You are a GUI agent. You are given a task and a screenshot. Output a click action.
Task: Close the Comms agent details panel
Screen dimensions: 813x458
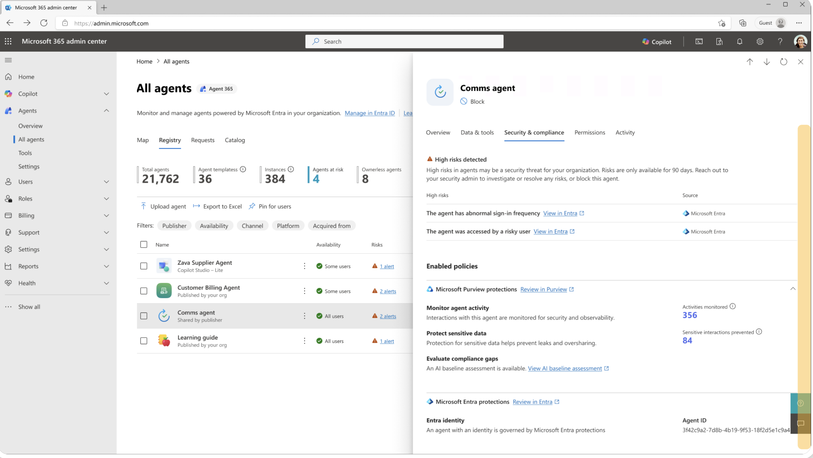point(800,62)
